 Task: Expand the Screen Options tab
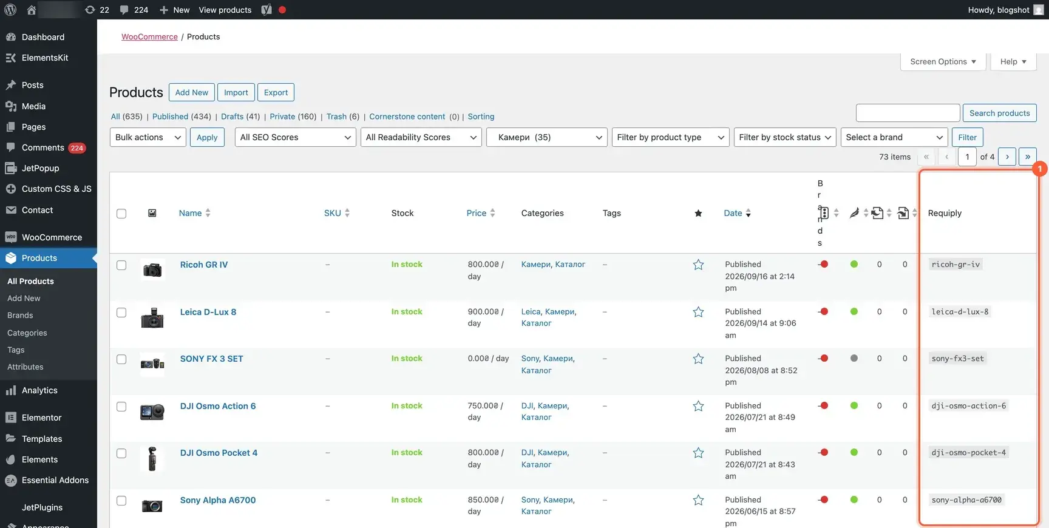coord(943,61)
